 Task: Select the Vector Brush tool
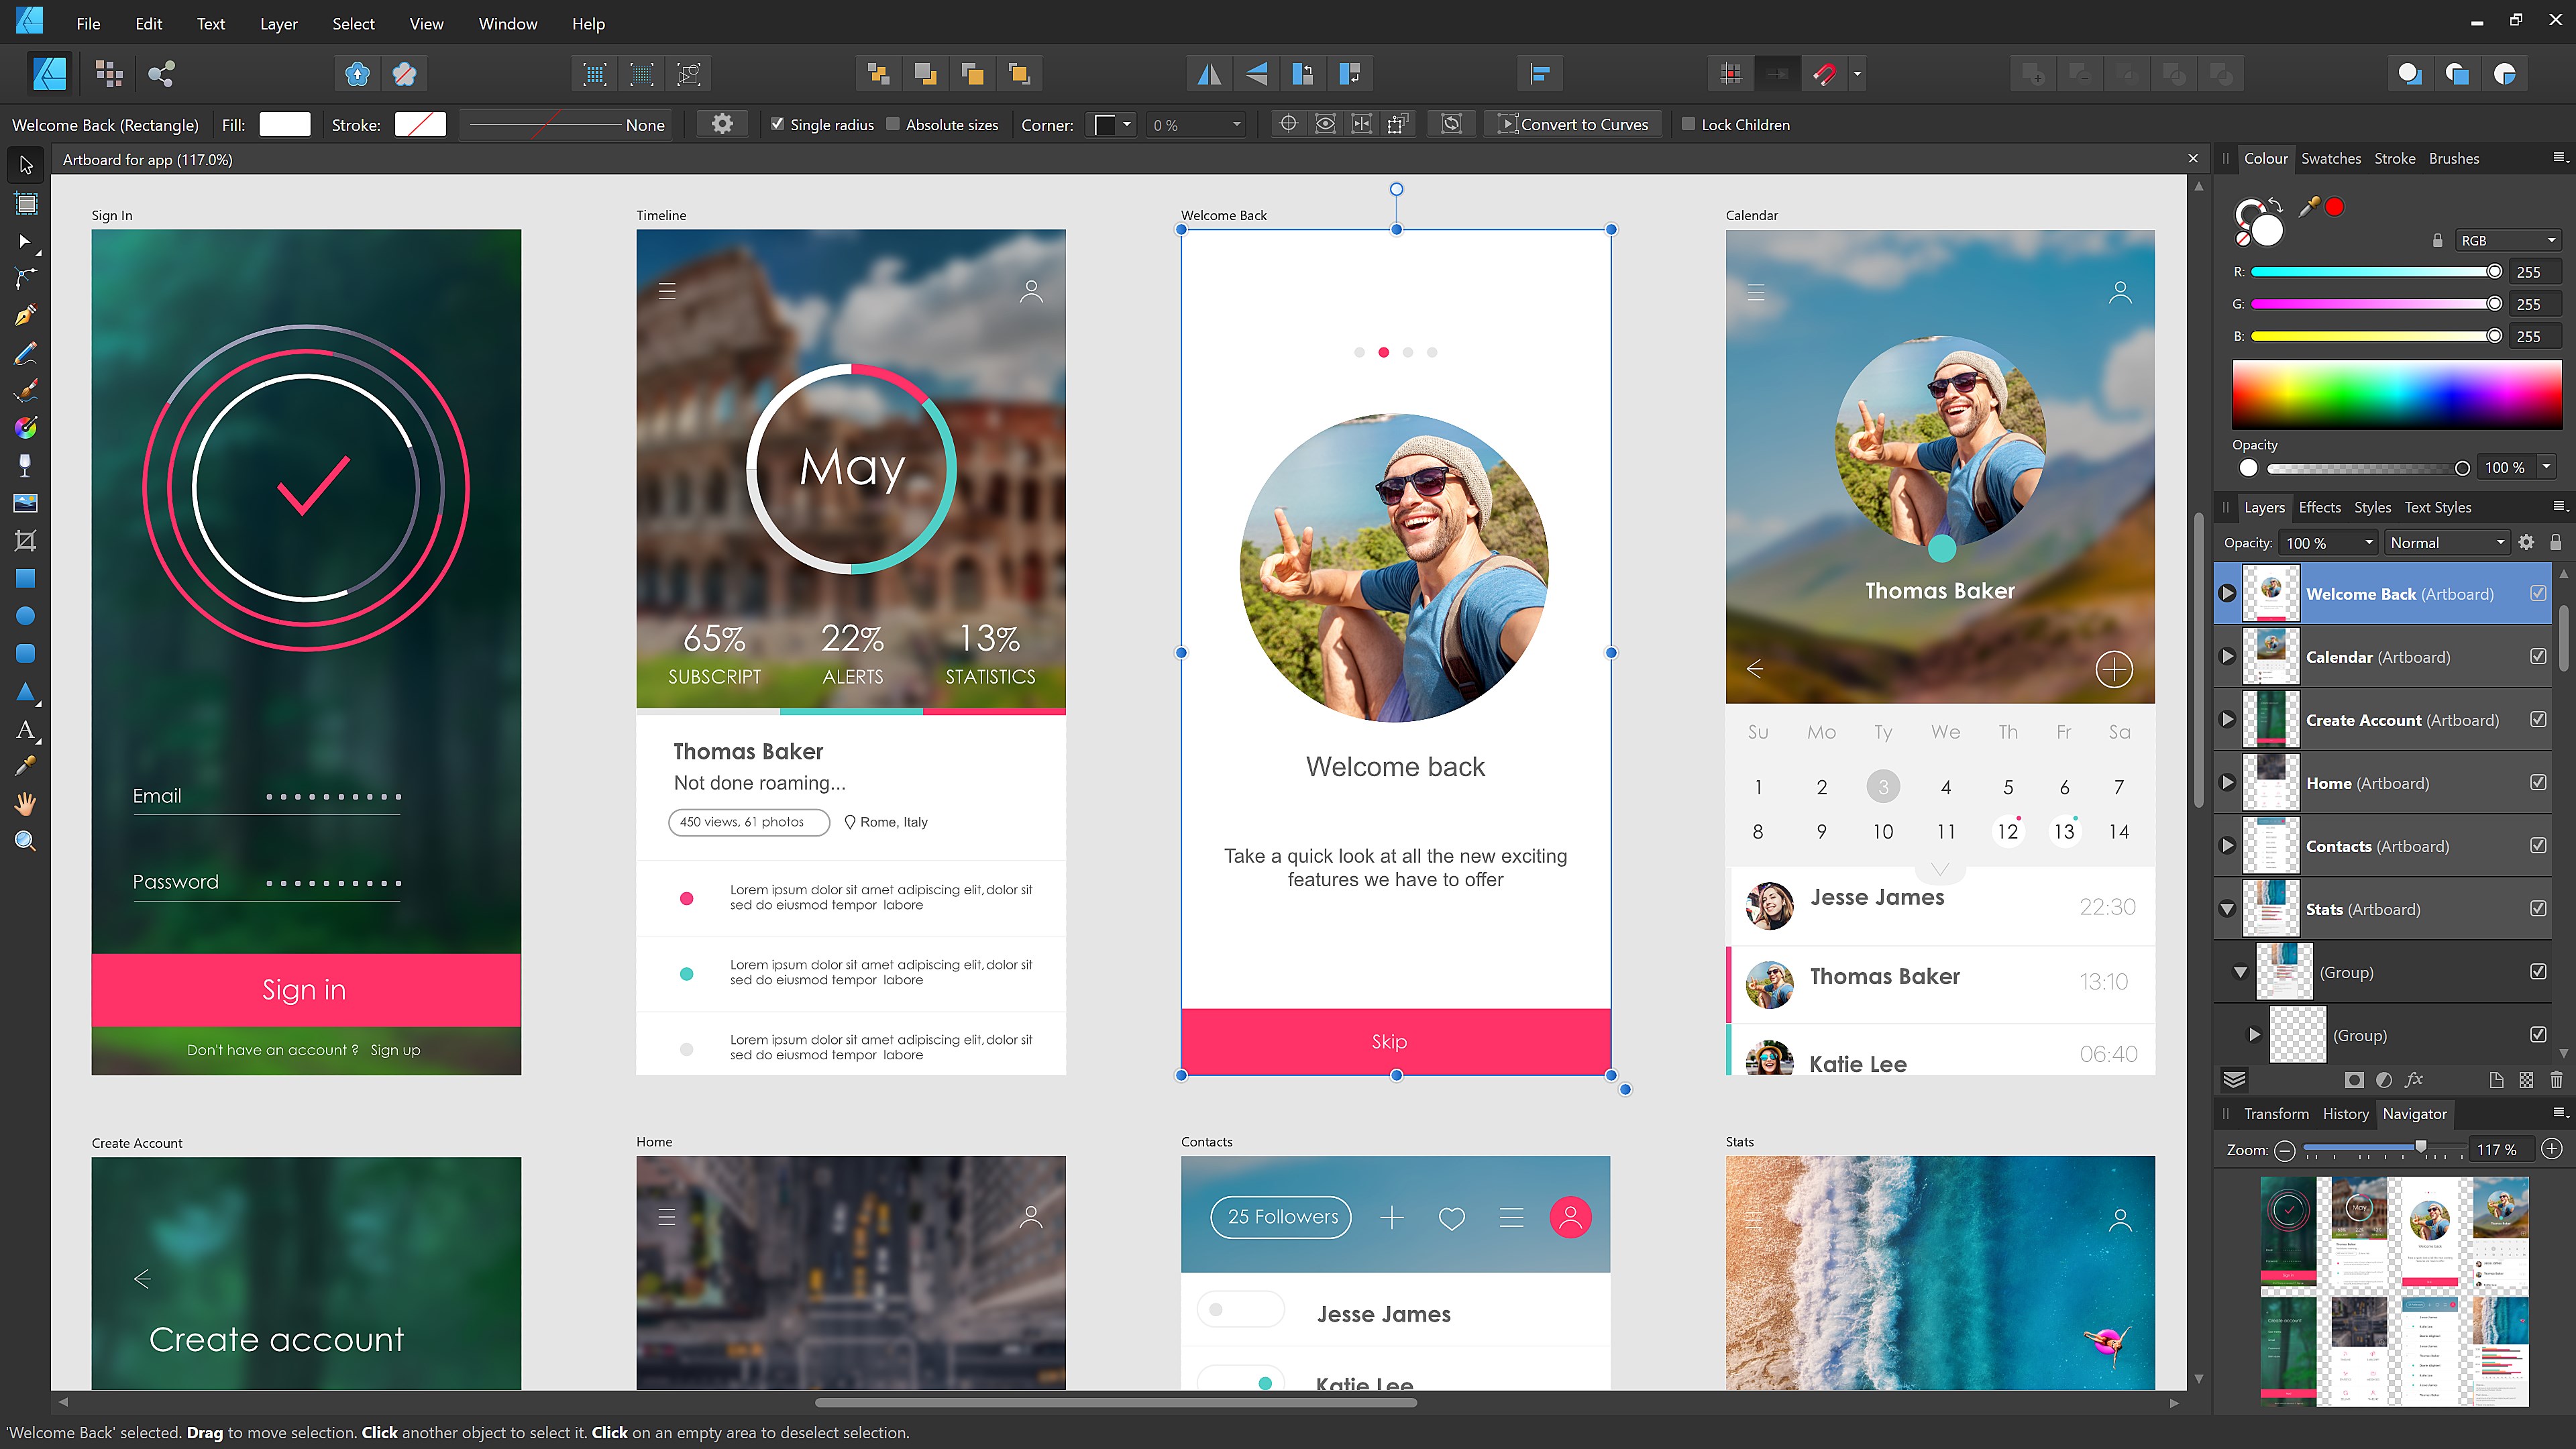[25, 390]
